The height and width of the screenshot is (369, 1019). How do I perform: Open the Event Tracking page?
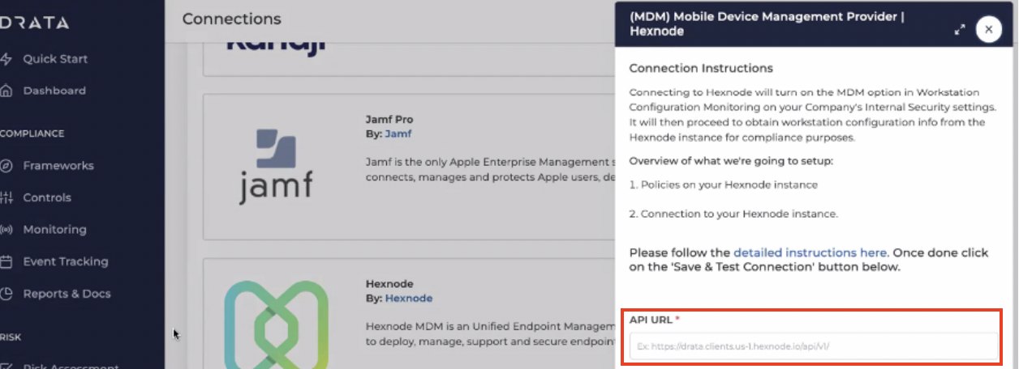(x=65, y=261)
